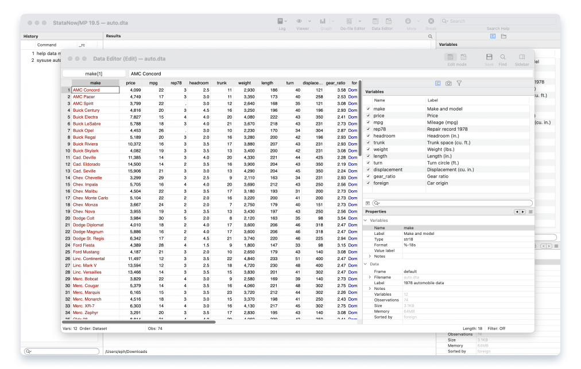Select the blue Variables panel icon in Data Editor
The image size is (581, 369).
point(437,84)
